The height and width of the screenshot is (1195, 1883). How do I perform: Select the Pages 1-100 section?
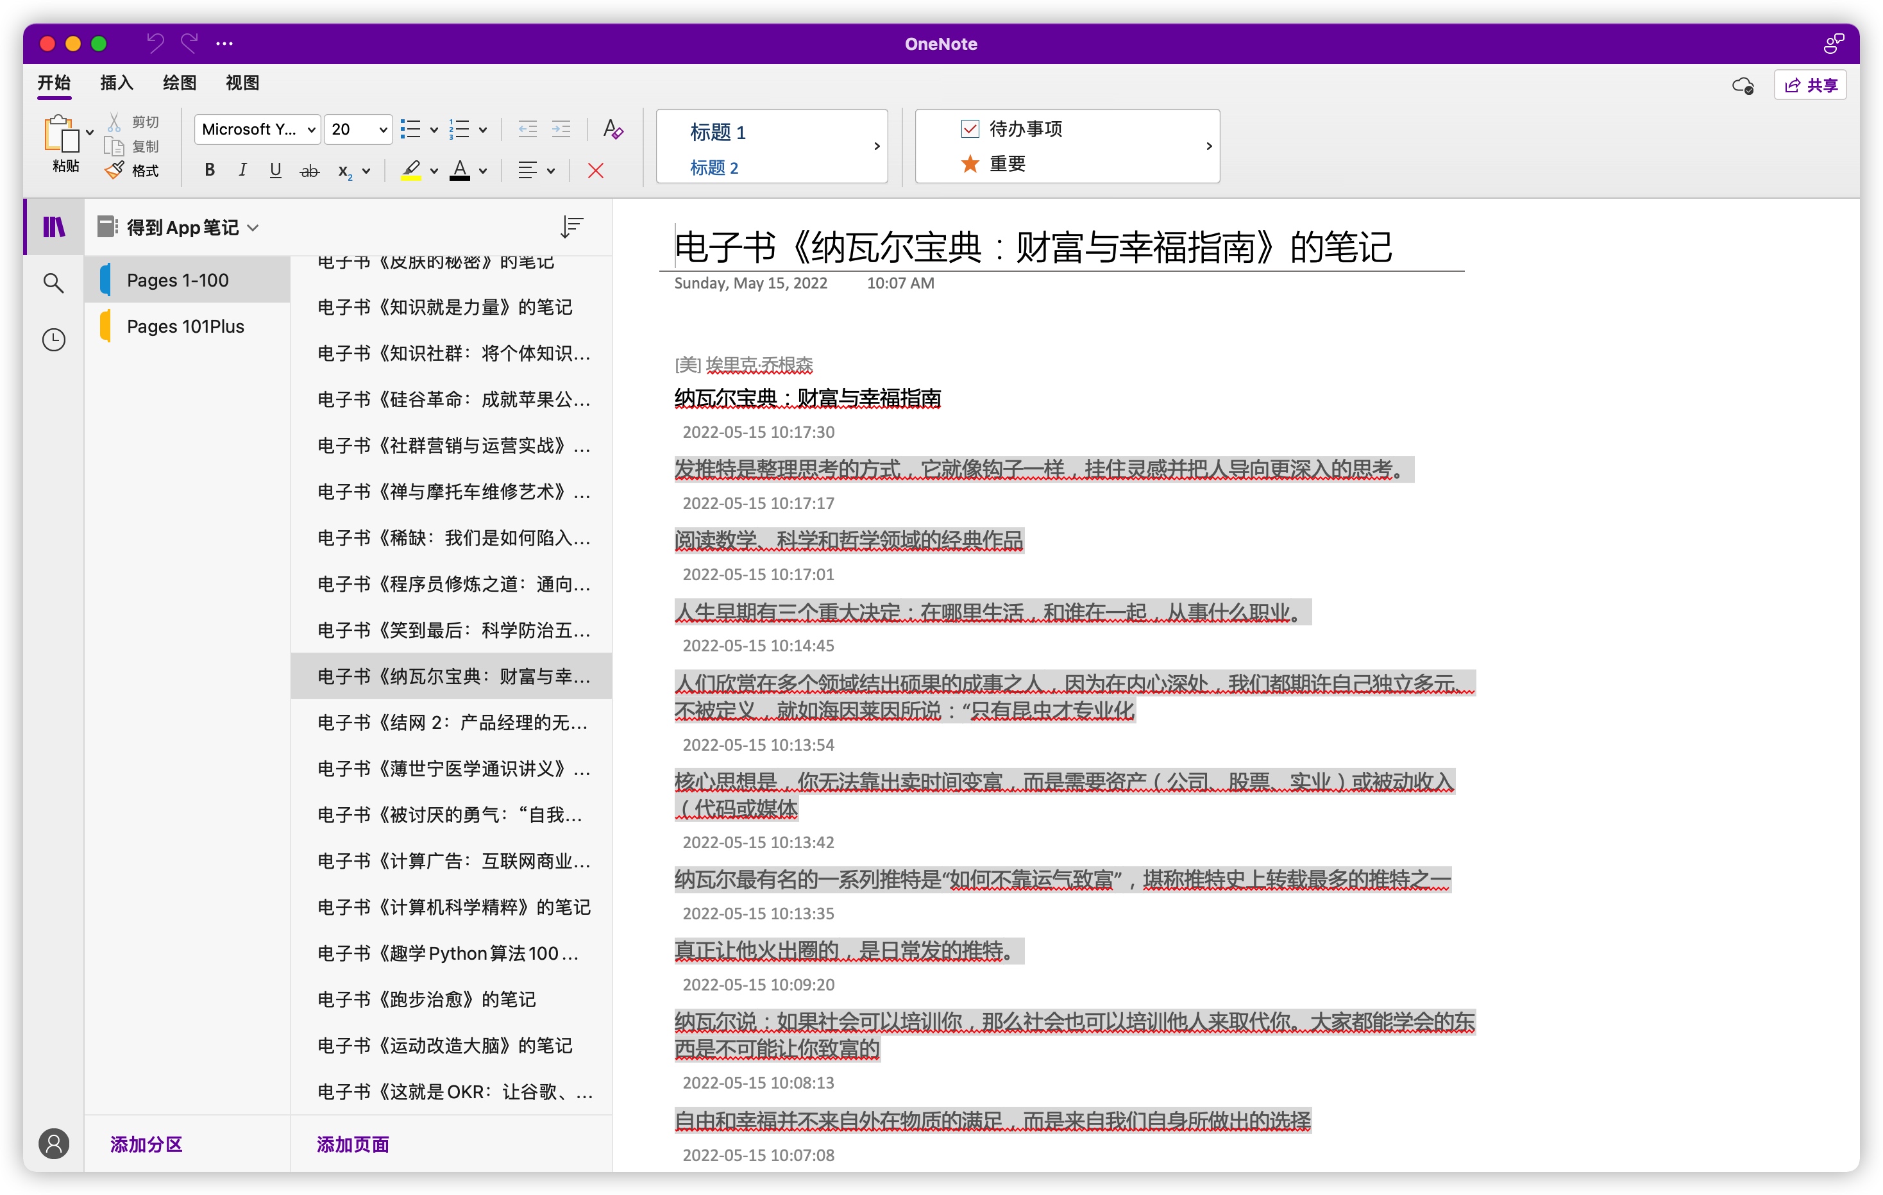(188, 280)
